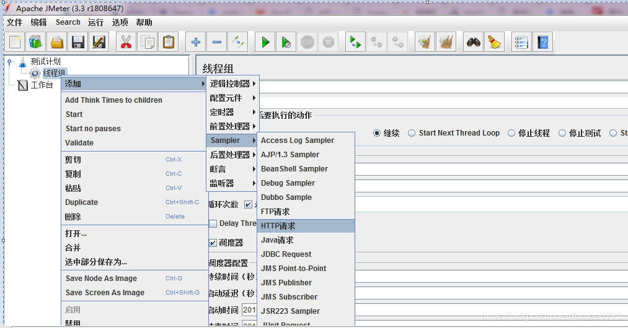The width and height of the screenshot is (628, 328).
Task: Click the Sampler submenu entry
Action: [x=232, y=140]
